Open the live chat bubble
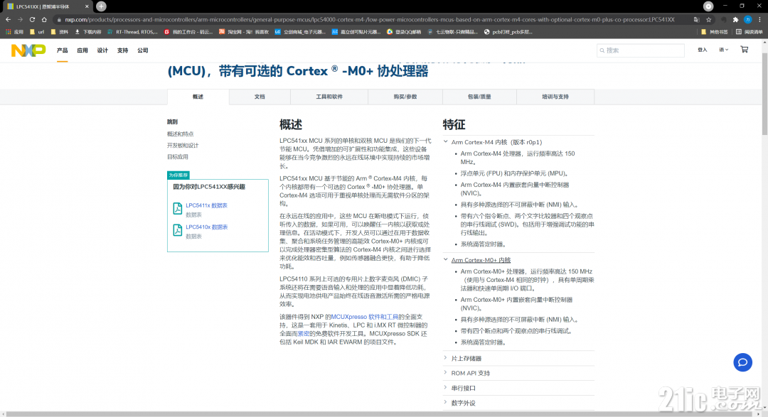768x417 pixels. (x=742, y=362)
